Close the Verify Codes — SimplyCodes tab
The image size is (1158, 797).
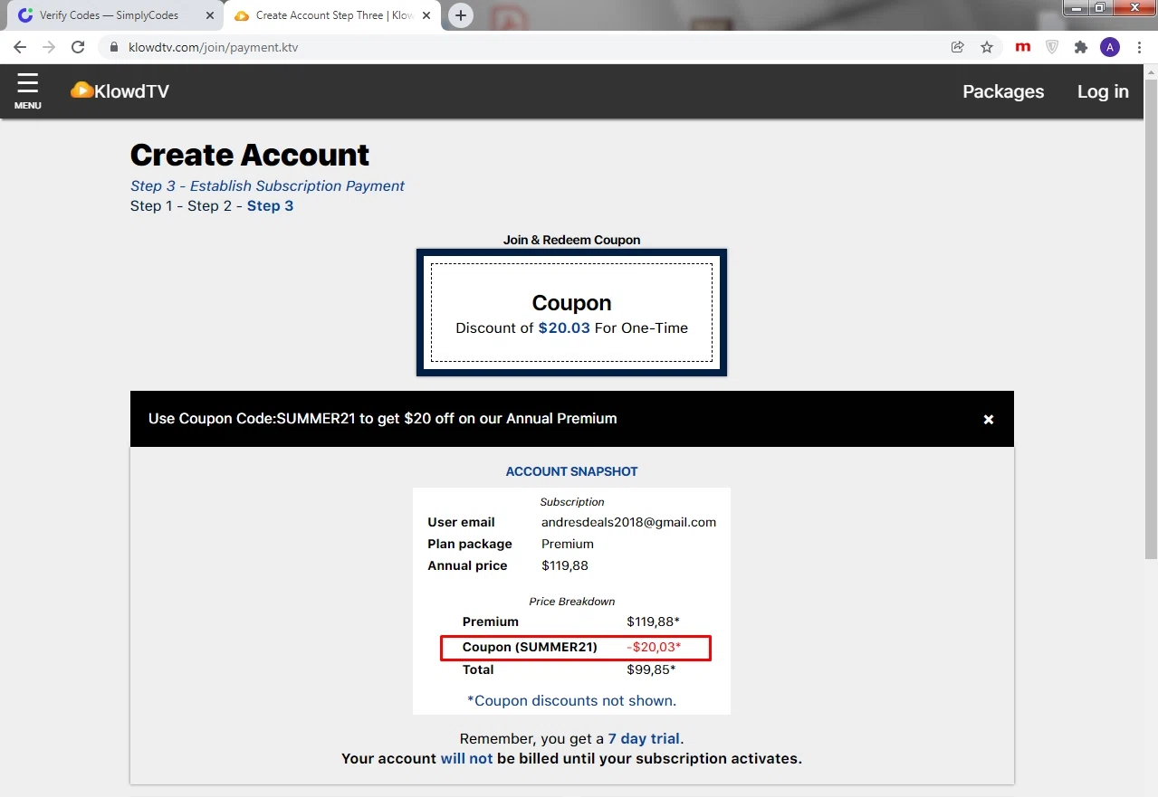click(209, 15)
